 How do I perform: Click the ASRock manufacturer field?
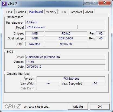tap(65, 22)
